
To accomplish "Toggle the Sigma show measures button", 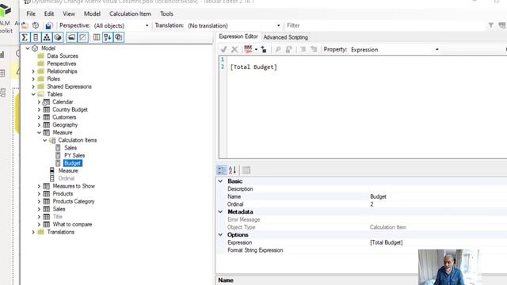I will 25,37.
